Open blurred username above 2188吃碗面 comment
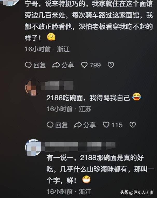Image resolution: width=157 pixels, height=198 pixels. pyautogui.click(x=57, y=86)
